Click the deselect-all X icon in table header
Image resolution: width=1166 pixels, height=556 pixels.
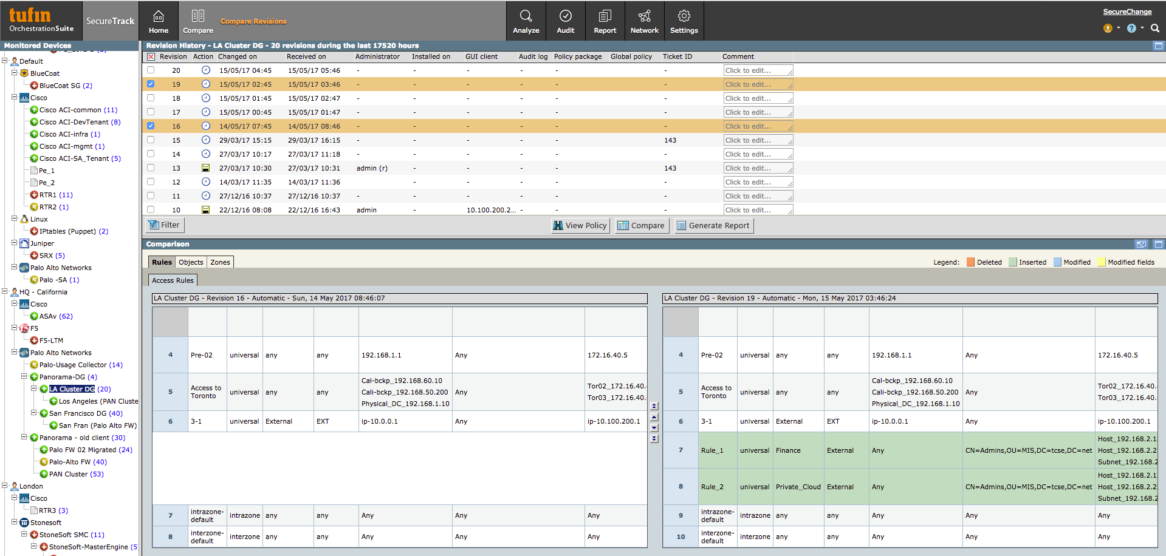coord(151,56)
